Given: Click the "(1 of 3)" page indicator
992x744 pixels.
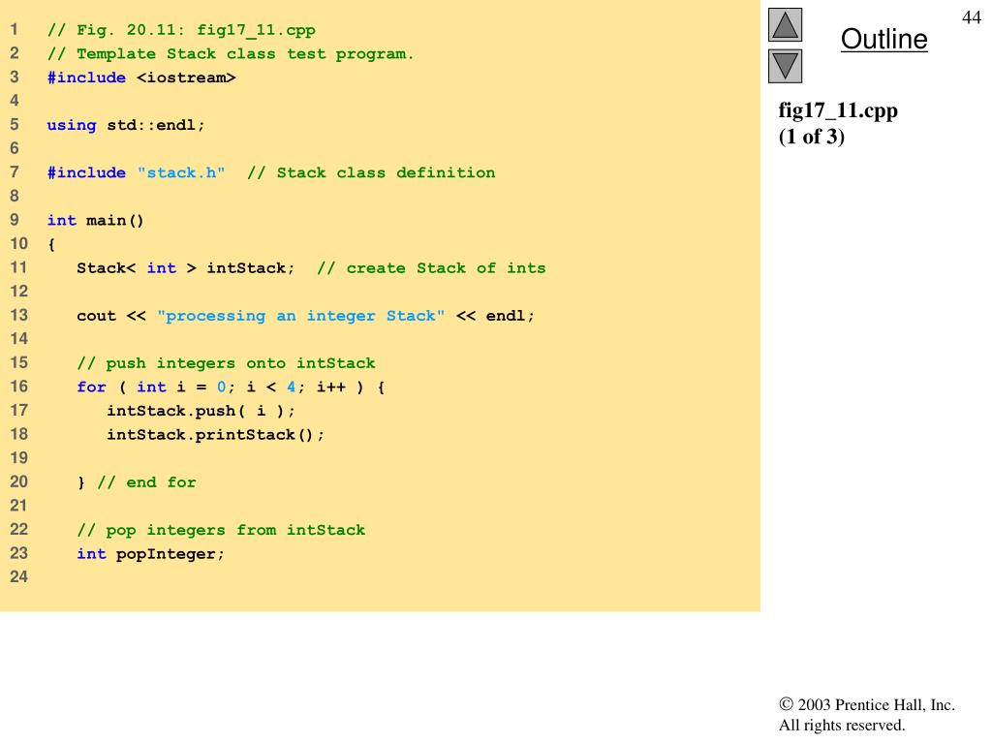Looking at the screenshot, I should coord(812,137).
